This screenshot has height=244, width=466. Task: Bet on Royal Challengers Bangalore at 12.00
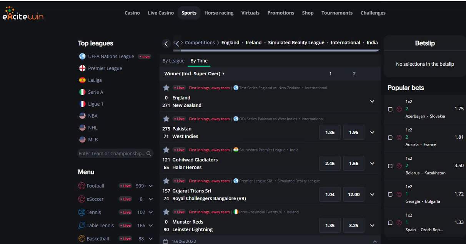[354, 194]
